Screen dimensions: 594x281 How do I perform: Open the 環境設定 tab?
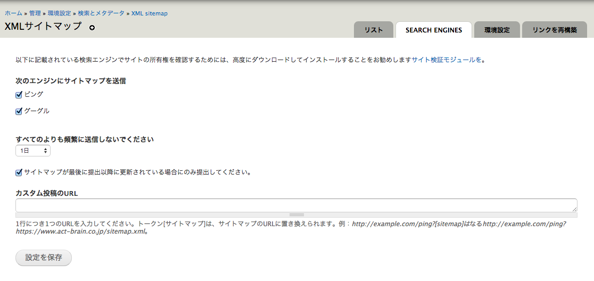point(497,30)
